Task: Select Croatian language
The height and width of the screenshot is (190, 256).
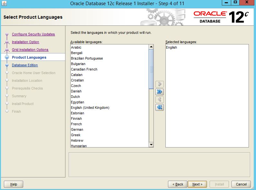Action: click(x=110, y=80)
